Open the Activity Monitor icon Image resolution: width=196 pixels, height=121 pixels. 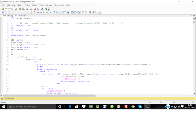46,9
